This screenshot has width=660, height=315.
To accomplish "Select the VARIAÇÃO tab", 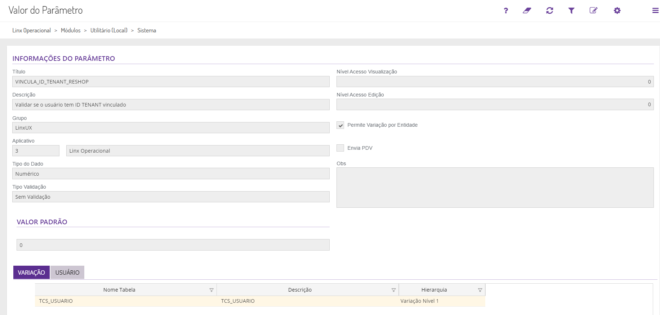I will tap(31, 273).
